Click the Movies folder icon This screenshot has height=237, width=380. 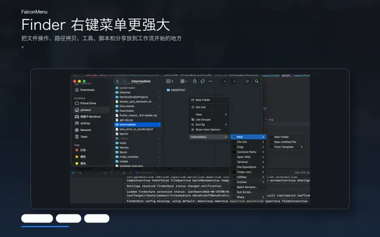coord(117,148)
